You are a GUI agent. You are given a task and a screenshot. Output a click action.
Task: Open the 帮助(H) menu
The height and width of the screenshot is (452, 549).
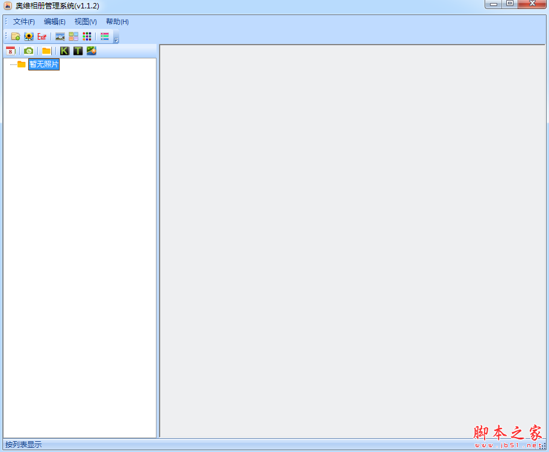point(117,22)
